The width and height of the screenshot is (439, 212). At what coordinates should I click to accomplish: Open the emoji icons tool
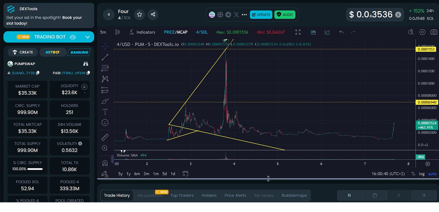tap(105, 123)
